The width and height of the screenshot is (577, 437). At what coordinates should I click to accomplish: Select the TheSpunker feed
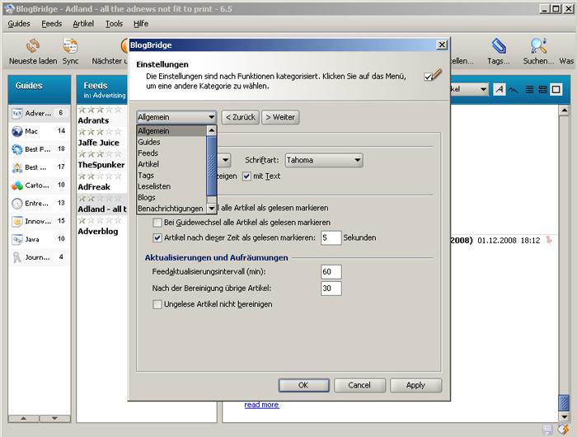click(x=101, y=165)
